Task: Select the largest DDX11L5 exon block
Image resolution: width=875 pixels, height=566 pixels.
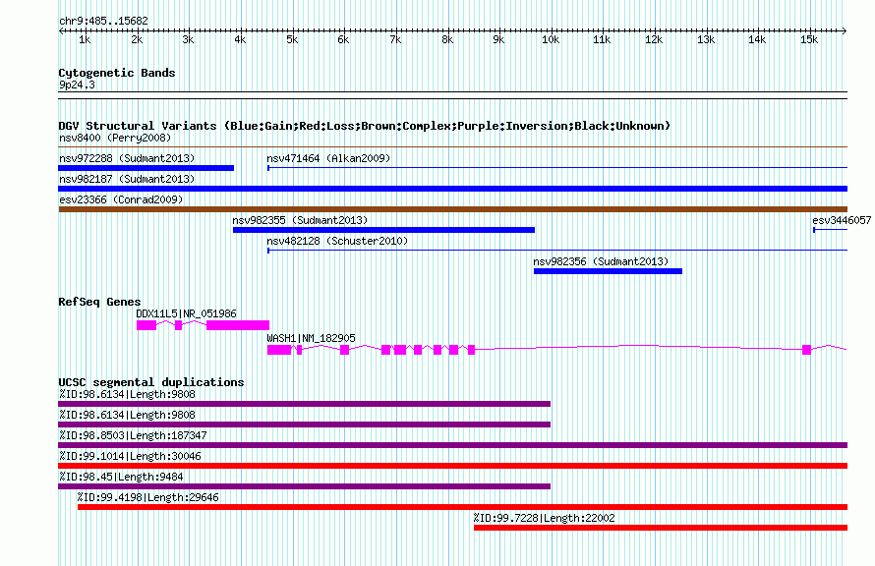Action: [238, 325]
